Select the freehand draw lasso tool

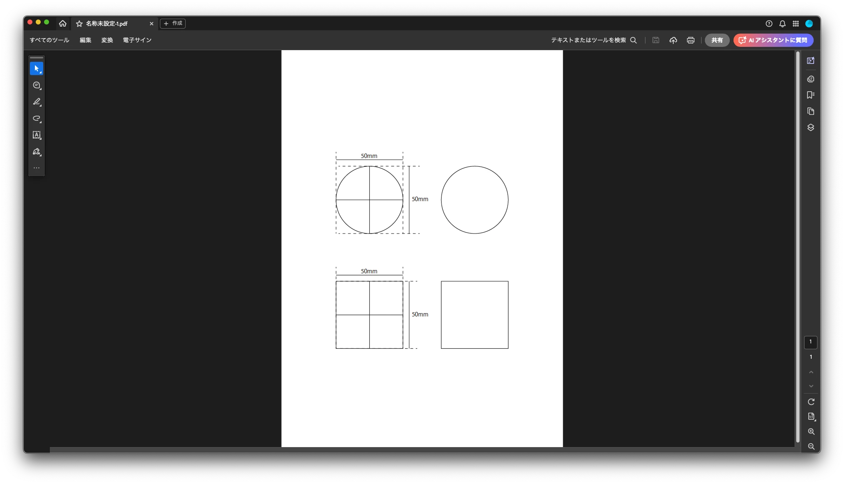point(37,119)
